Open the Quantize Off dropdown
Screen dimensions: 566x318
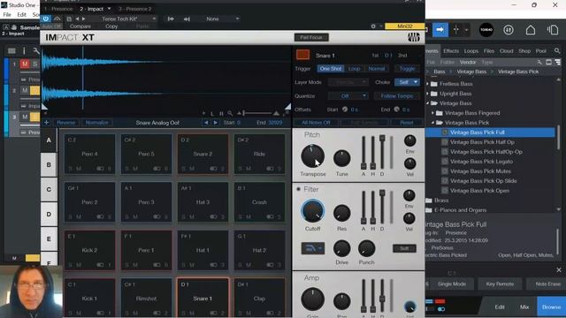348,96
